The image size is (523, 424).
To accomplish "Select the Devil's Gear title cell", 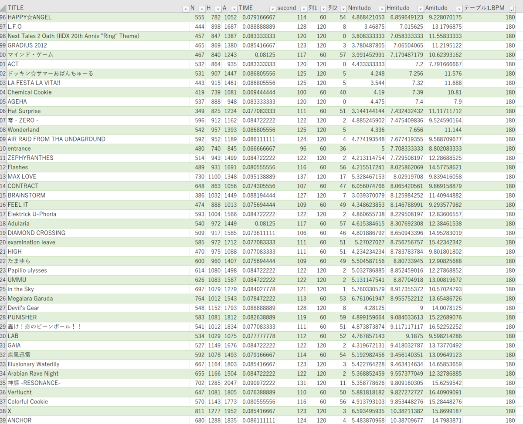I will tap(98, 308).
